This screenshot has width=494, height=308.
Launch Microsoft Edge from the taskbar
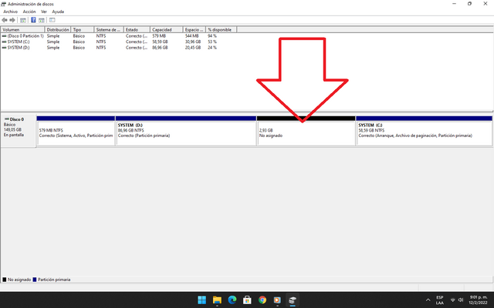[x=232, y=300]
